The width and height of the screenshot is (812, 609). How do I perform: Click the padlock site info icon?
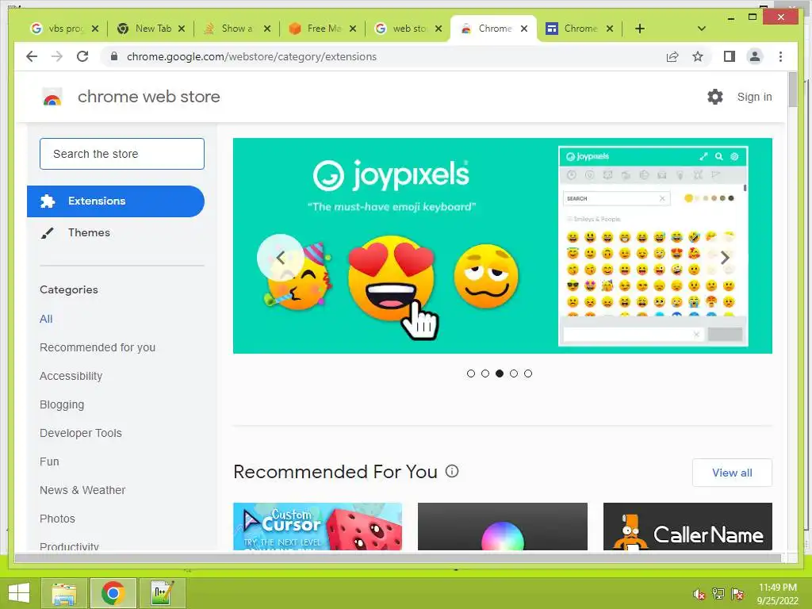point(114,56)
